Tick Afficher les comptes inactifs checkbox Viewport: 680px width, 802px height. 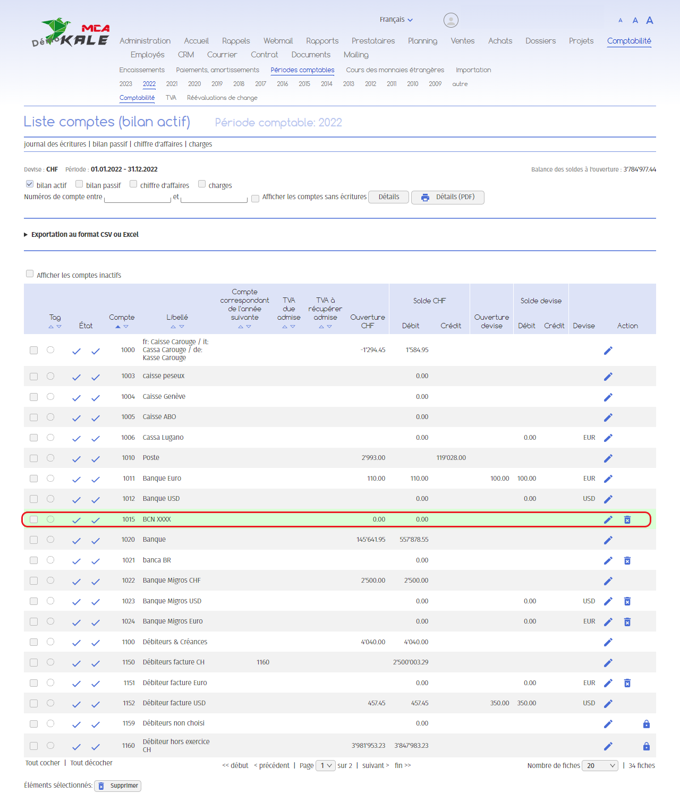pos(30,274)
